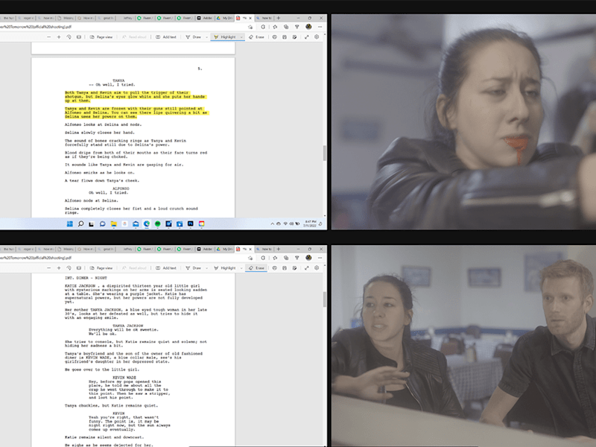Switch to Adobe tab in INT. DINER window
This screenshot has width=596, height=447.
tap(205, 249)
